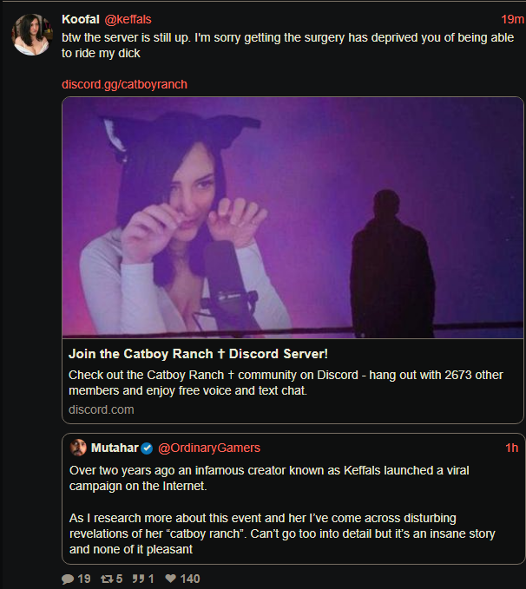Click the blue verified badge beside Mutahar
This screenshot has height=589, width=526.
click(x=148, y=448)
